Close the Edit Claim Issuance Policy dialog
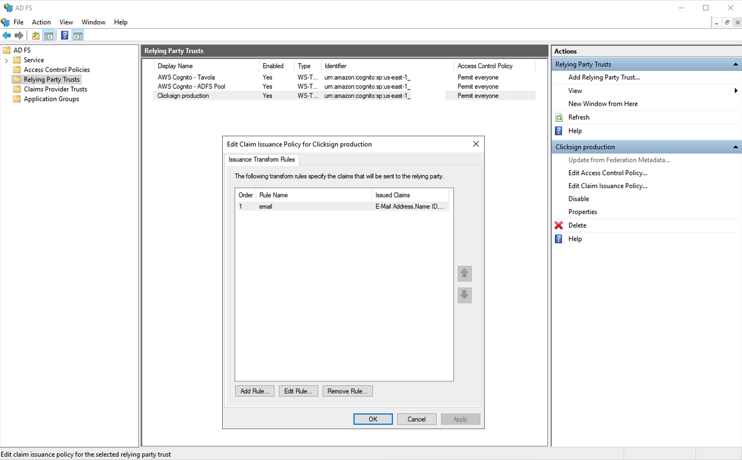The width and height of the screenshot is (742, 460). (476, 144)
